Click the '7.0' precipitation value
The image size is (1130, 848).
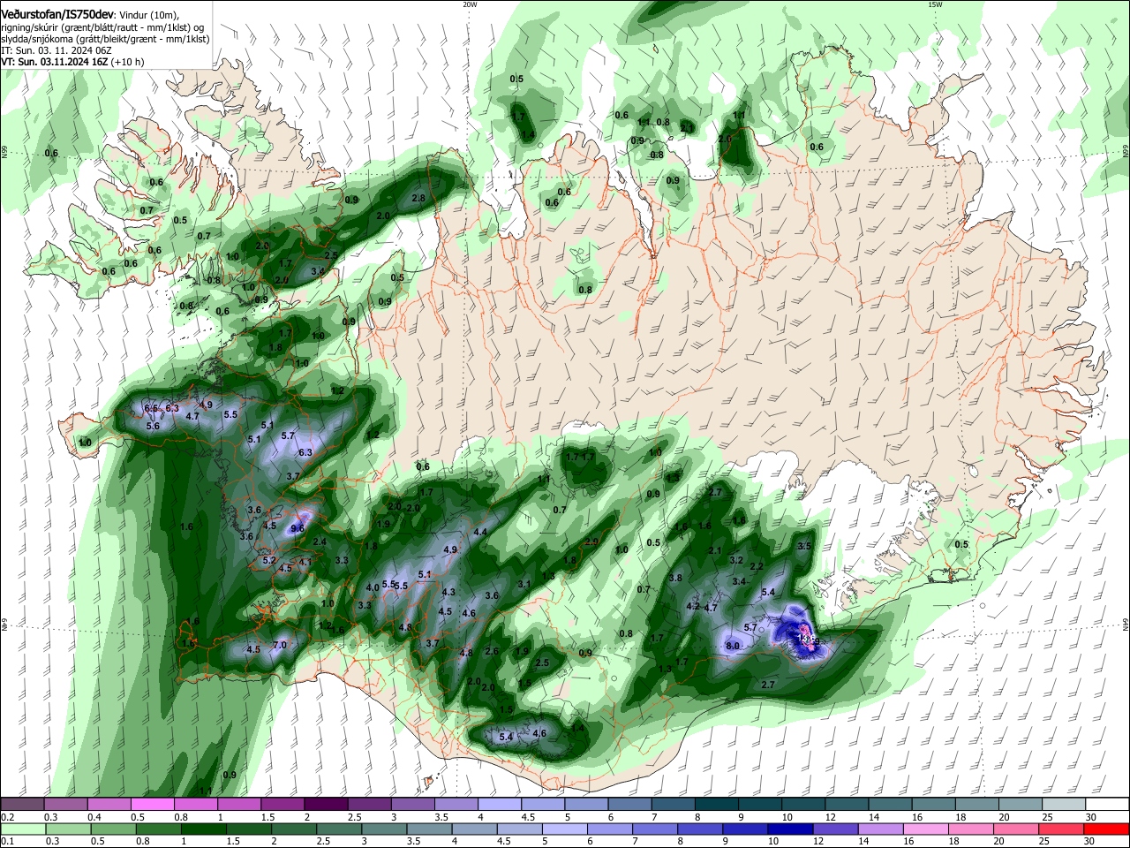tap(280, 645)
